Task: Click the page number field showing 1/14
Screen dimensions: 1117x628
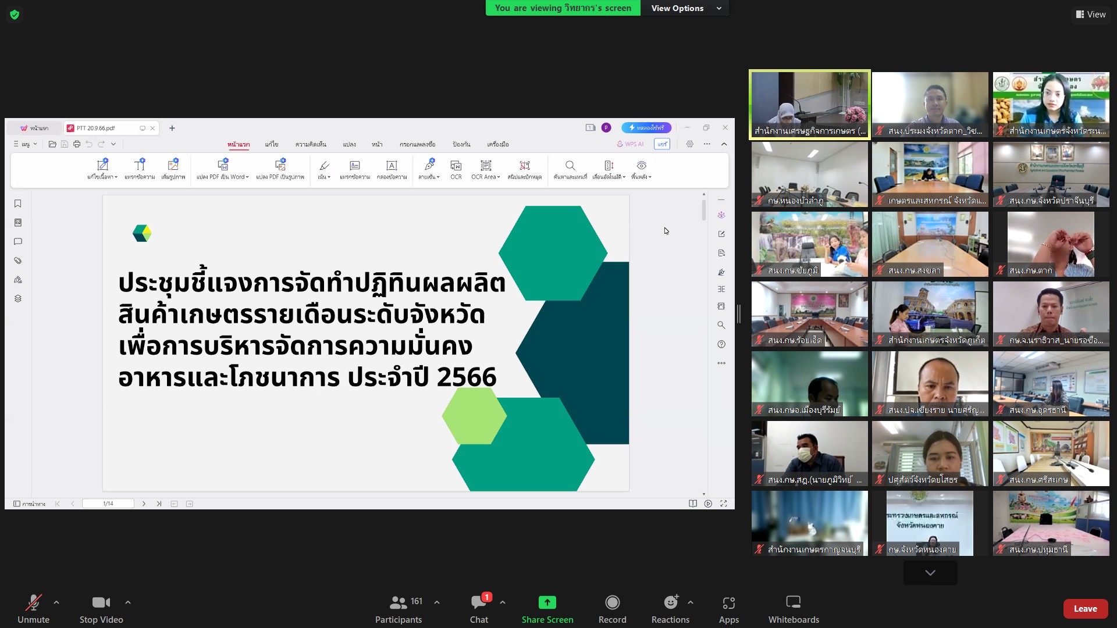Action: click(108, 504)
